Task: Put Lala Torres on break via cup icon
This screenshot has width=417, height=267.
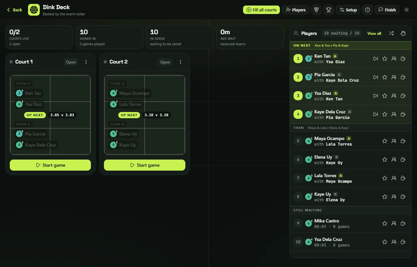Action: 403,178
